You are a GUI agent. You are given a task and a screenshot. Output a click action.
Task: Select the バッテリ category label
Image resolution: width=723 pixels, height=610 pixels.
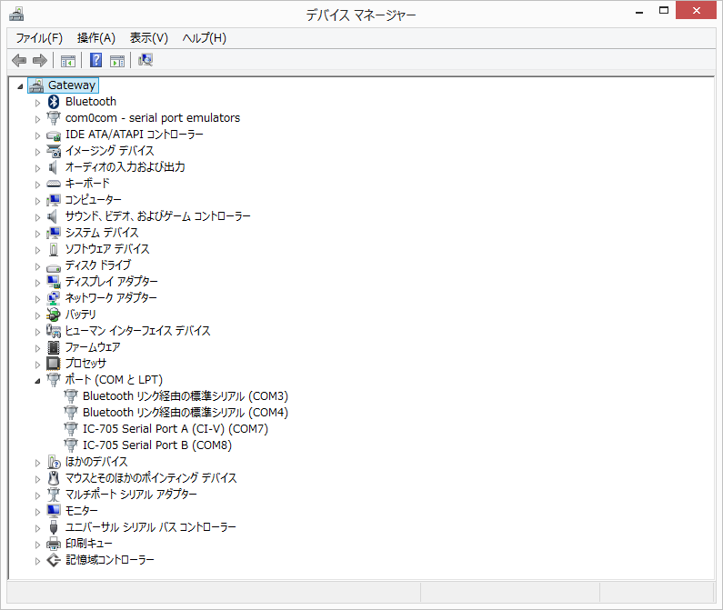pos(81,315)
